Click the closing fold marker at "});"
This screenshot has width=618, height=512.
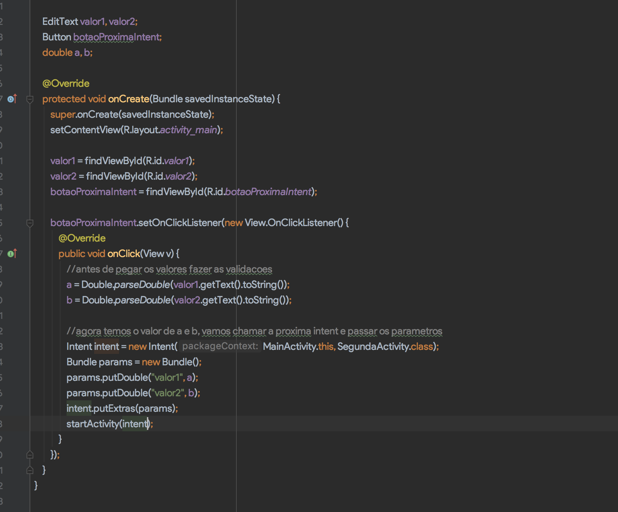30,455
